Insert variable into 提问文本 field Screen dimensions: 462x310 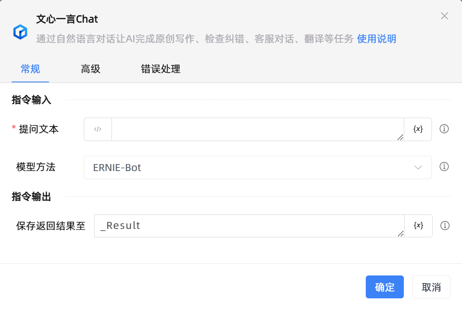pyautogui.click(x=418, y=129)
